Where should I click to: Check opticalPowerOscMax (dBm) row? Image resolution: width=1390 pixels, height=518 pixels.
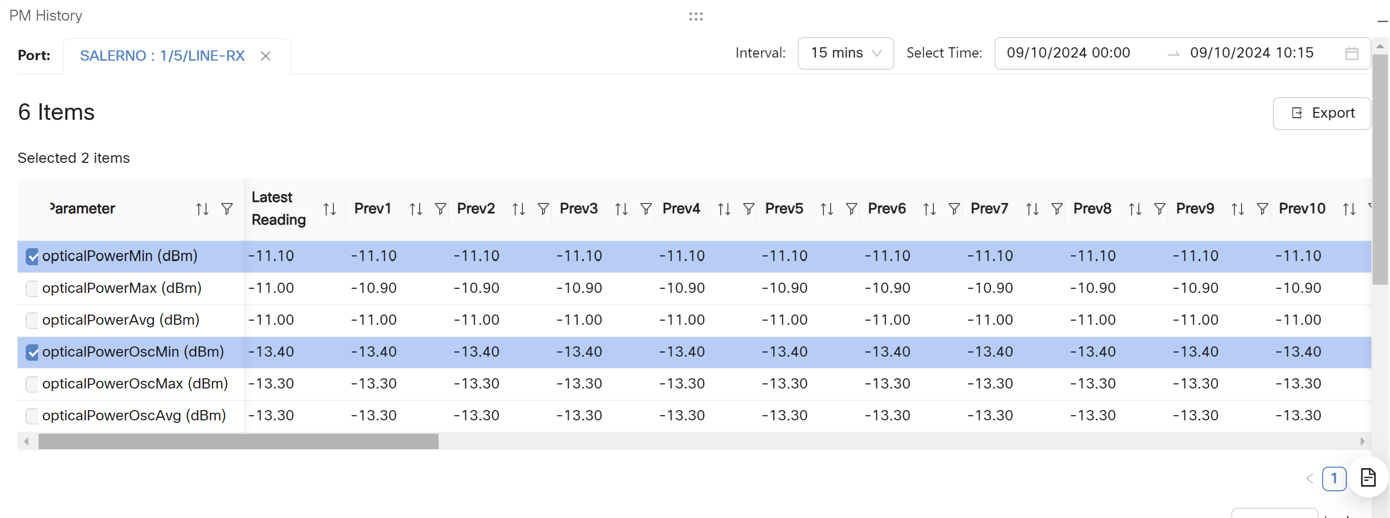[x=32, y=384]
